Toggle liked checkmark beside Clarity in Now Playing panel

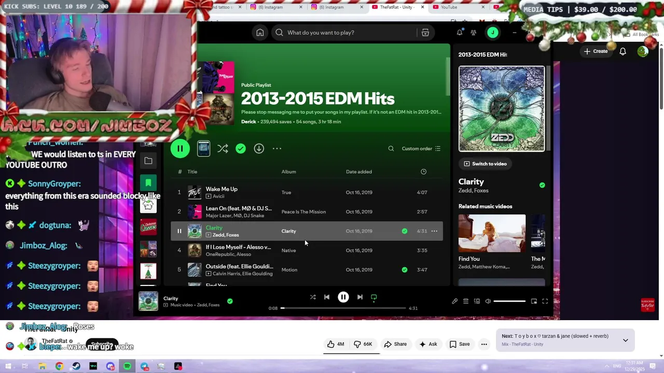pos(542,185)
